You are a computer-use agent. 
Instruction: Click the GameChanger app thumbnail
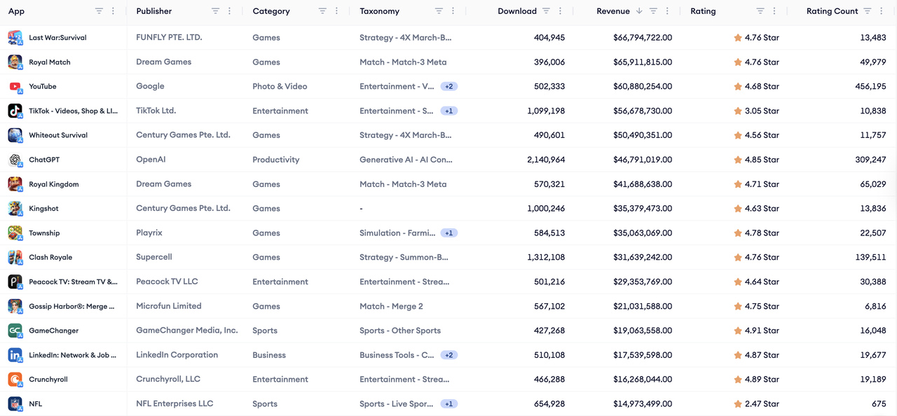[x=15, y=331]
